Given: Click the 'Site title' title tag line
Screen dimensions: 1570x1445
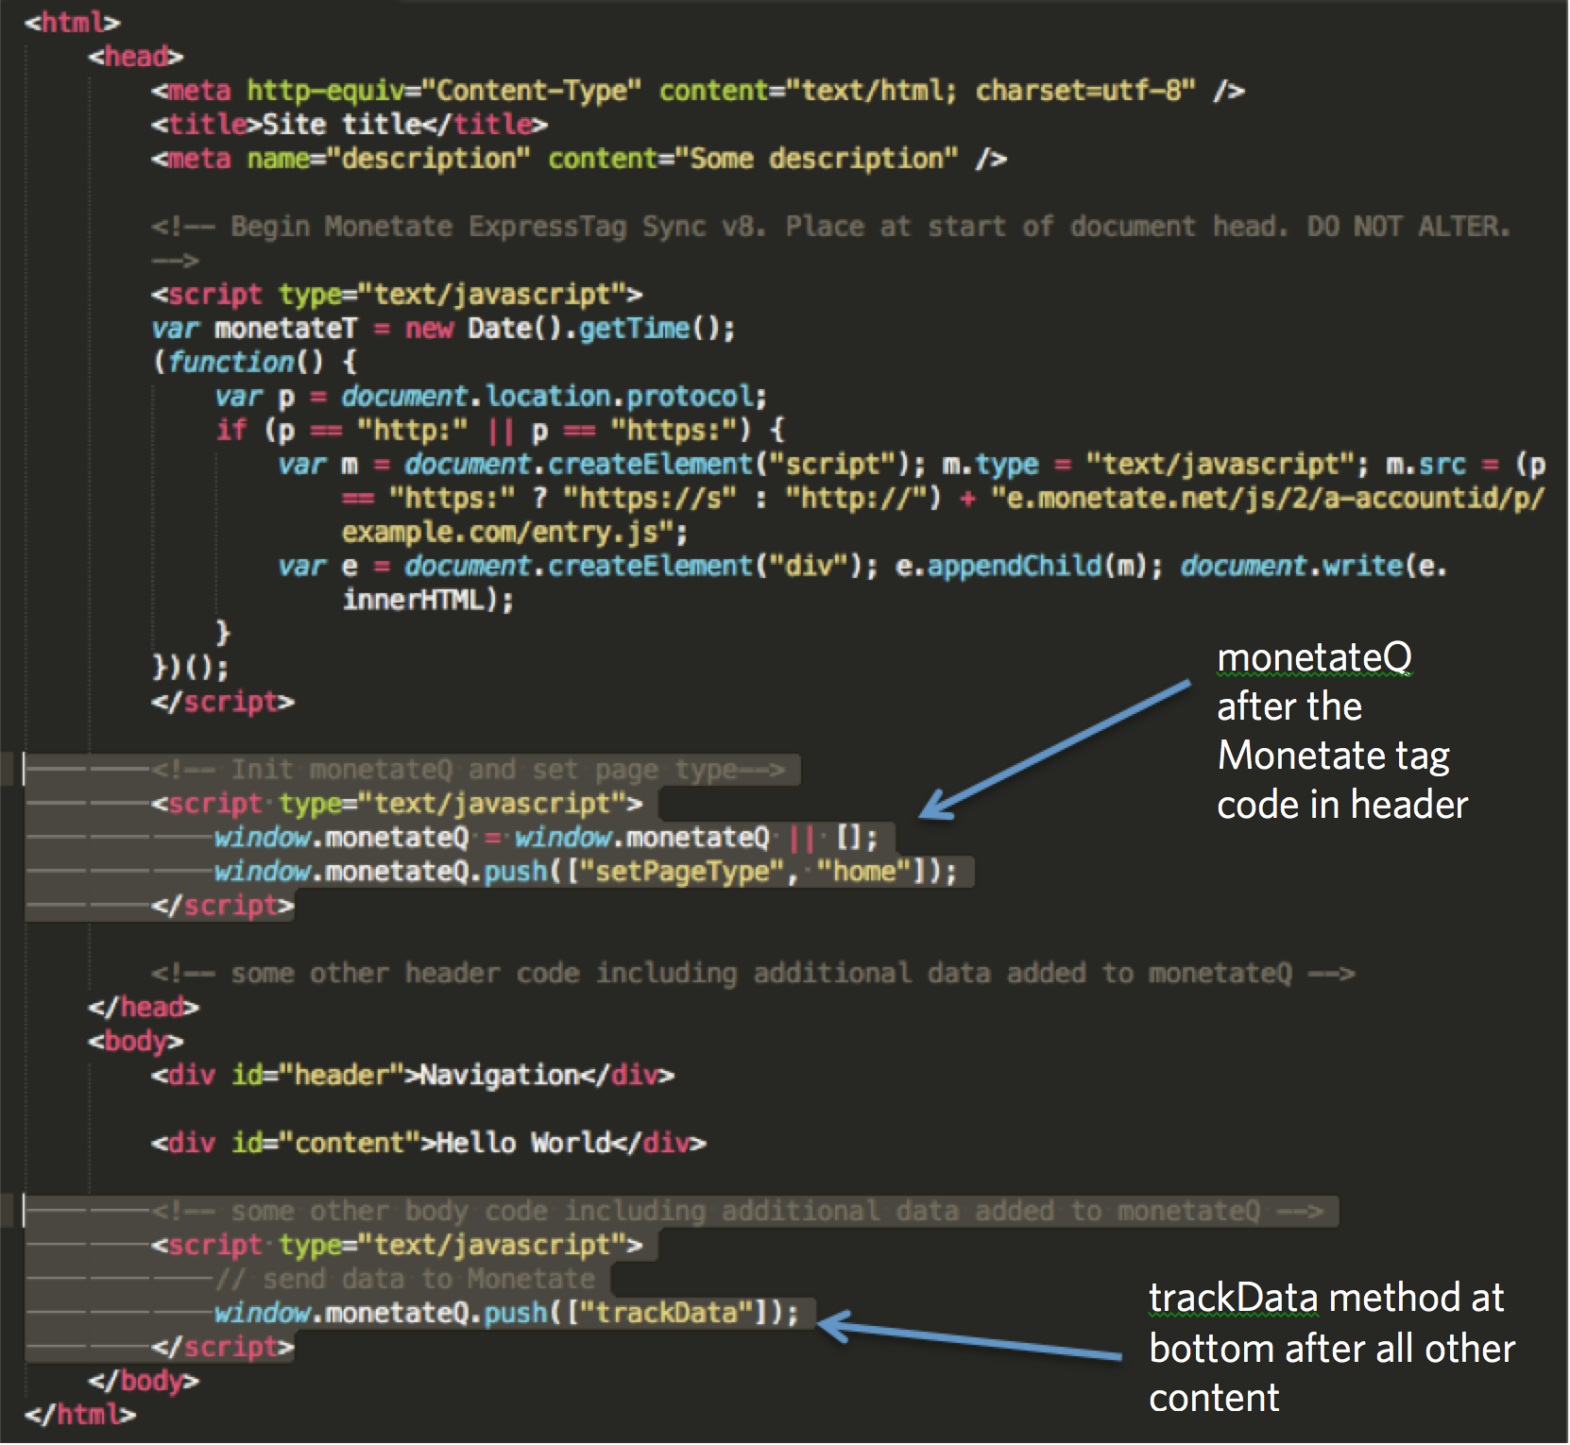Looking at the screenshot, I should tap(350, 124).
